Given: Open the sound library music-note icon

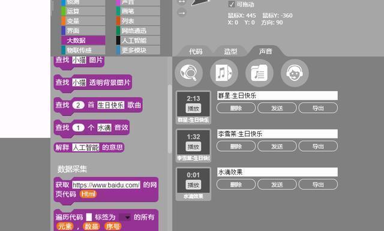Looking at the screenshot, I should (224, 73).
